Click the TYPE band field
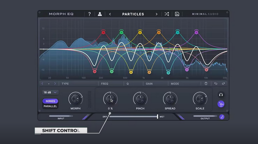This screenshot has height=144, width=258. (x=79, y=84)
